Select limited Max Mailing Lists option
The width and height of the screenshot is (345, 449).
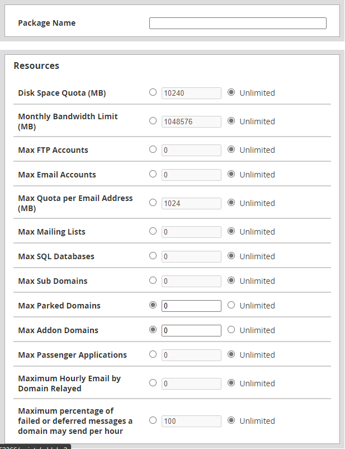(x=153, y=231)
